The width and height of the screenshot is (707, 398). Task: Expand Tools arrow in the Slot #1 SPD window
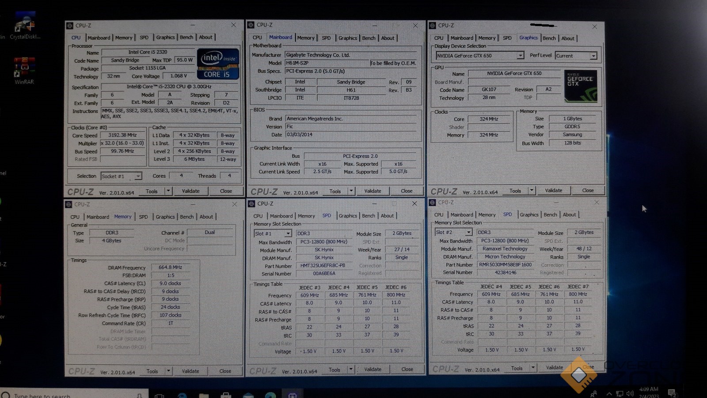click(x=351, y=369)
